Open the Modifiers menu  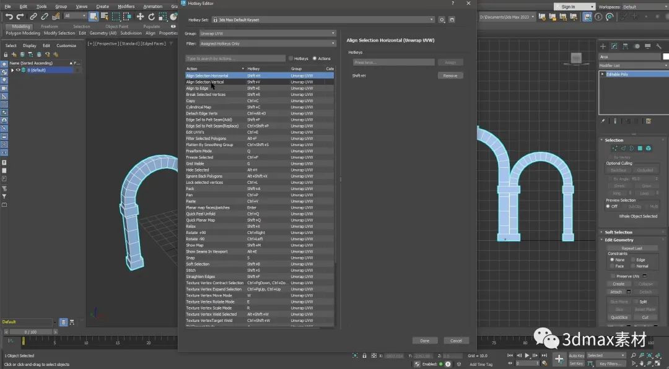click(126, 6)
